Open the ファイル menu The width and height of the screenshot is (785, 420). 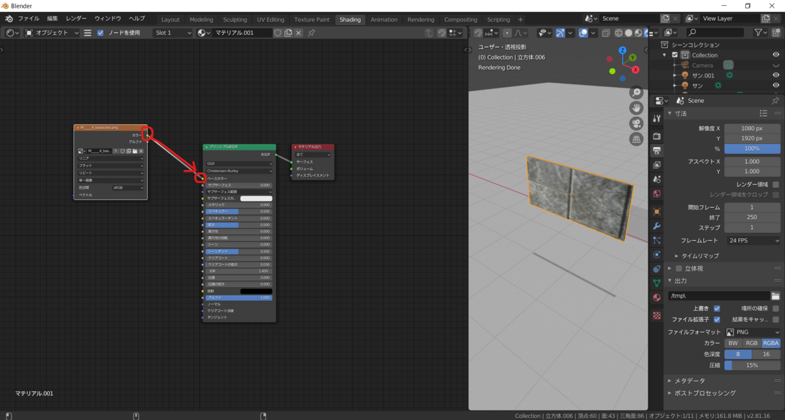tap(27, 19)
